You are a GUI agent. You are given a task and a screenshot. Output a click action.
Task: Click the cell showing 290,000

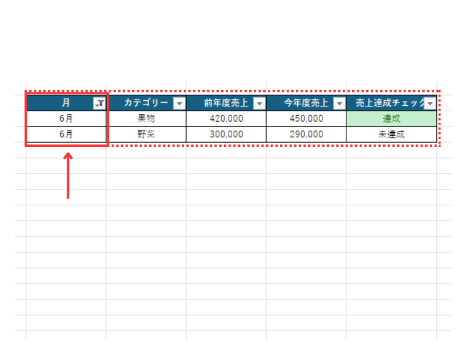(306, 134)
